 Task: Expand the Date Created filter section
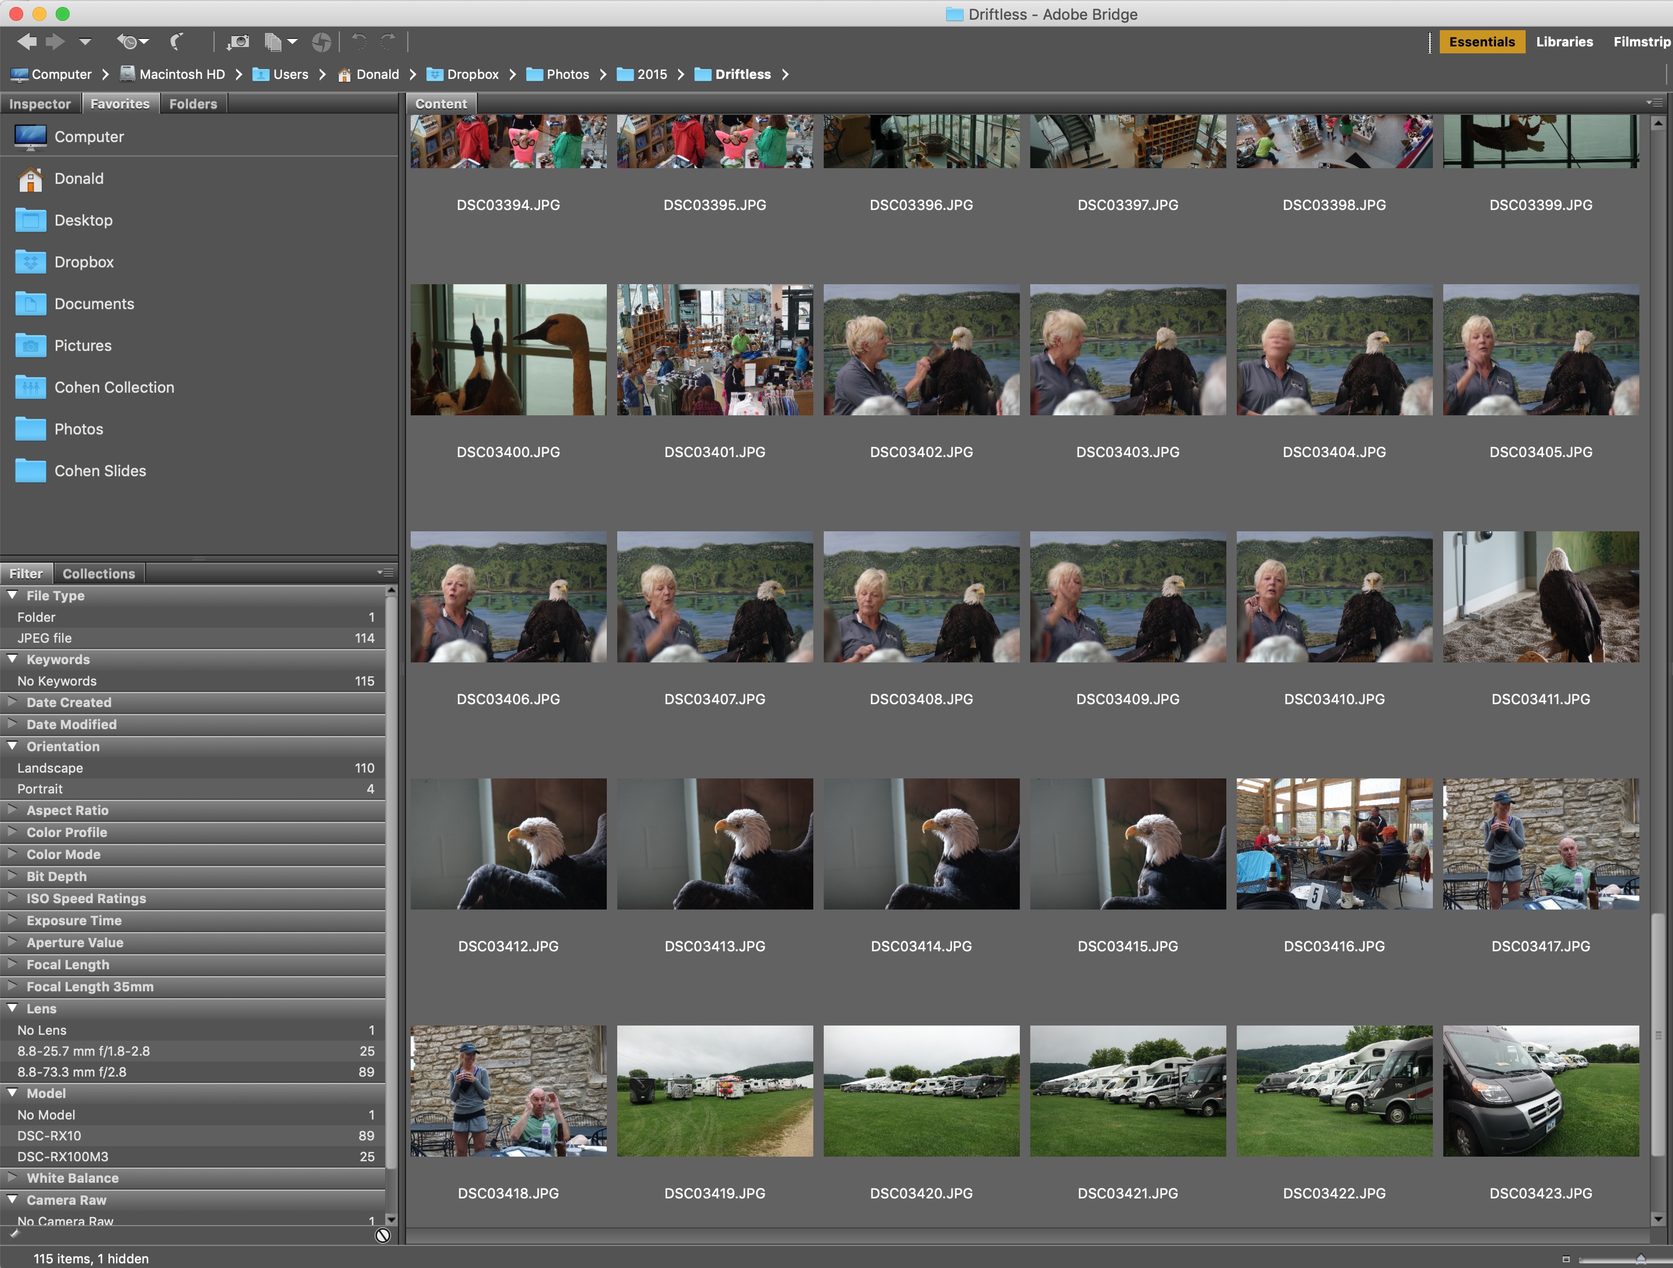12,702
